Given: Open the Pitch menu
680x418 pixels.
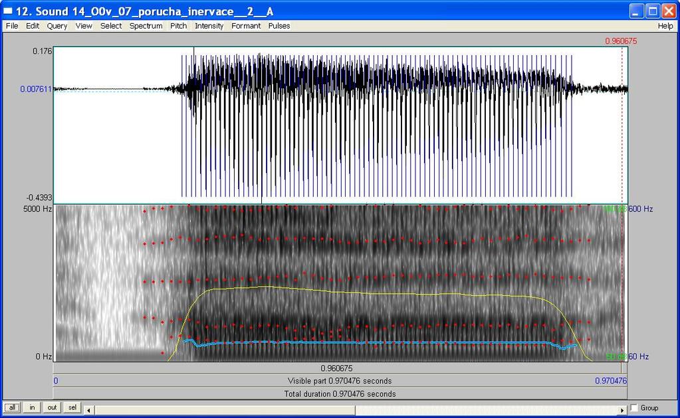Looking at the screenshot, I should (178, 26).
